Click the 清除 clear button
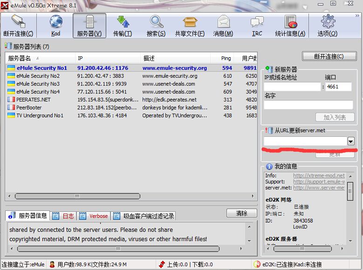Image resolution: width=363 pixels, height=270 pixels. pyautogui.click(x=242, y=213)
